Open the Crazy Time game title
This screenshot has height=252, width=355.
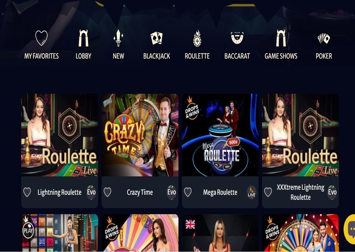coord(140,192)
